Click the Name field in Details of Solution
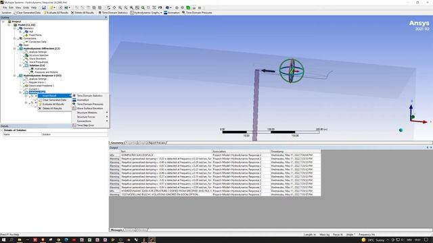The image size is (433, 243). [74, 134]
